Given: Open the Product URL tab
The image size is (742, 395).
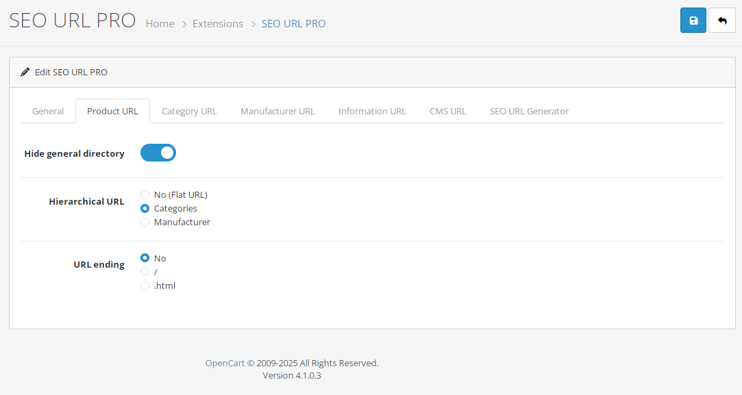Looking at the screenshot, I should tap(112, 111).
